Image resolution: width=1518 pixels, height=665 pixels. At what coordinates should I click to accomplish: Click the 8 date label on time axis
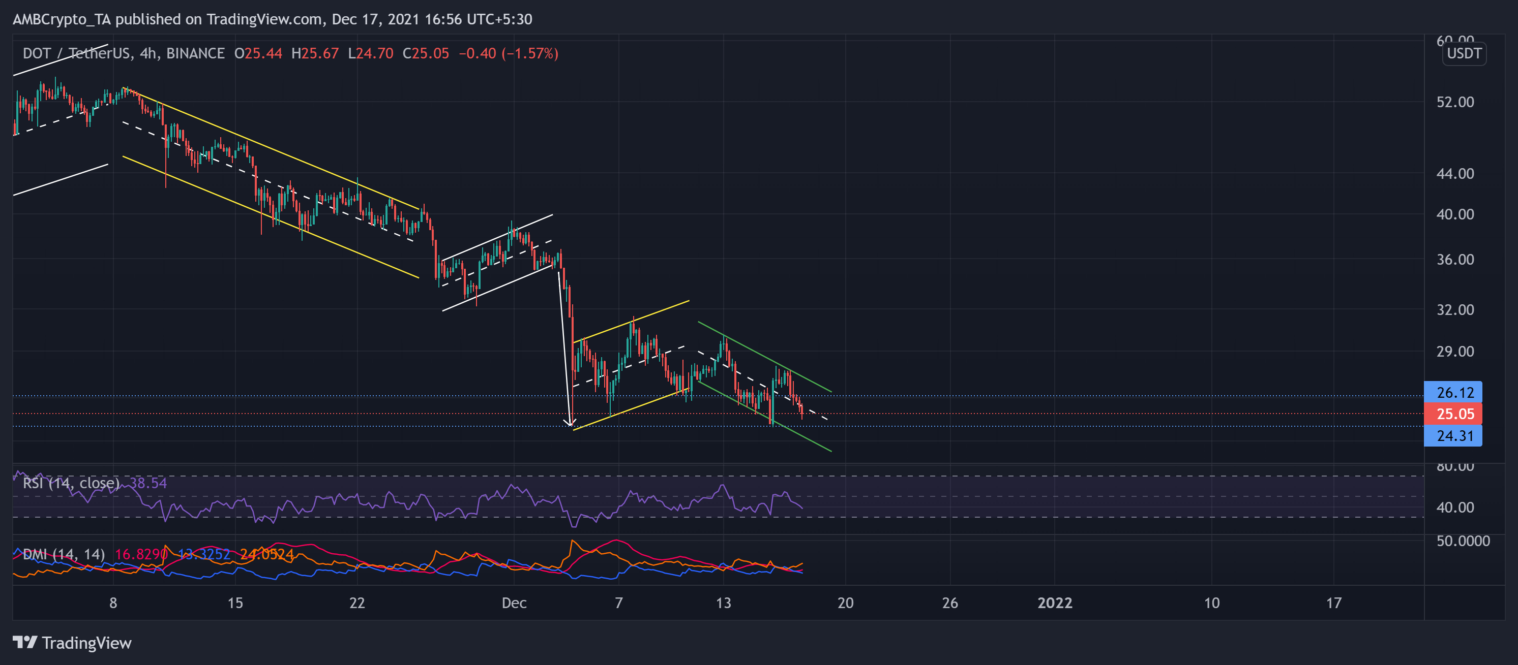click(x=113, y=603)
